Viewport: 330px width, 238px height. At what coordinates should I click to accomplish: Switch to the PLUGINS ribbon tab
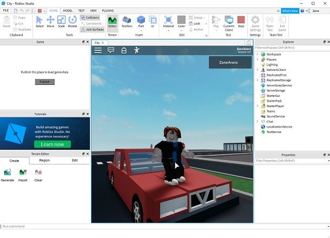(x=108, y=10)
